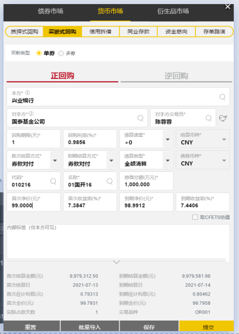This screenshot has height=334, width=239.
Task: Click search icon in 名称 field
Action: (x=110, y=181)
